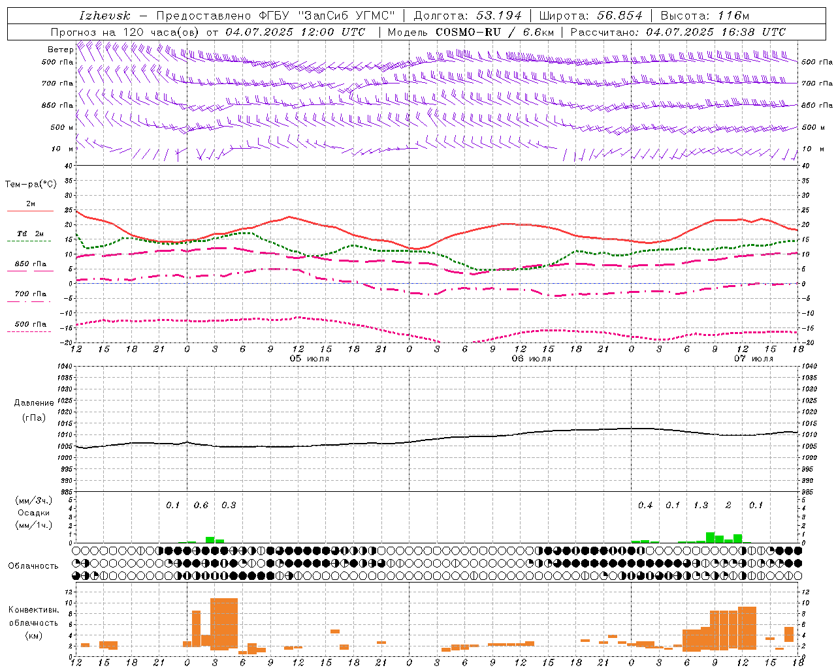Click the 'Облачность' cloud cover label

pyautogui.click(x=33, y=566)
